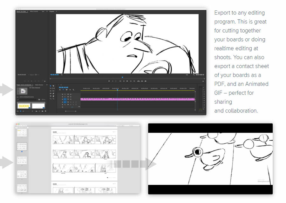Click the Step Back frame button

tap(124, 81)
